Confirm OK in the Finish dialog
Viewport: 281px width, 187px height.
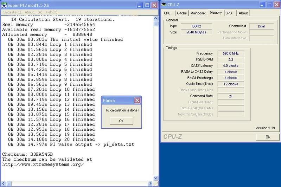(121, 121)
